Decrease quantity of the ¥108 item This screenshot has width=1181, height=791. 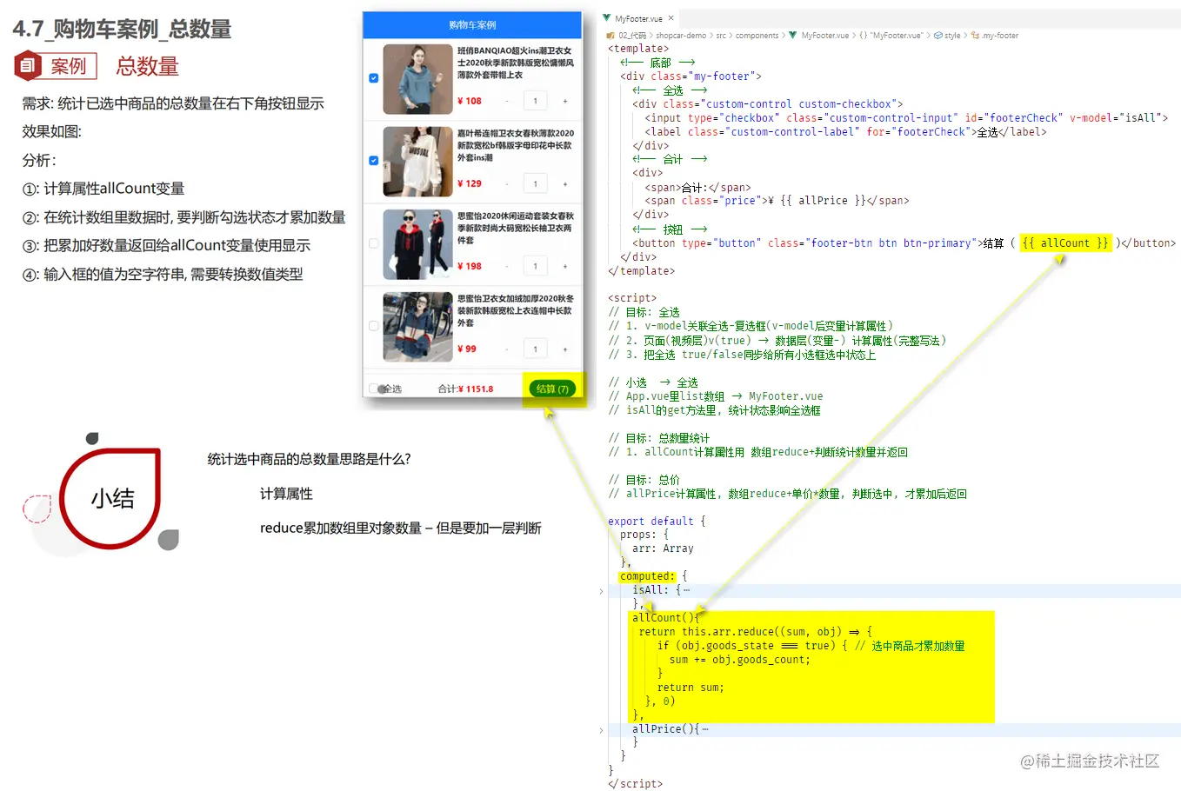[507, 101]
